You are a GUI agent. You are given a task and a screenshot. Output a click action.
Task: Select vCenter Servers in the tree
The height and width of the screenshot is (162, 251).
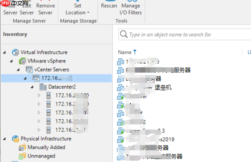tap(52, 69)
